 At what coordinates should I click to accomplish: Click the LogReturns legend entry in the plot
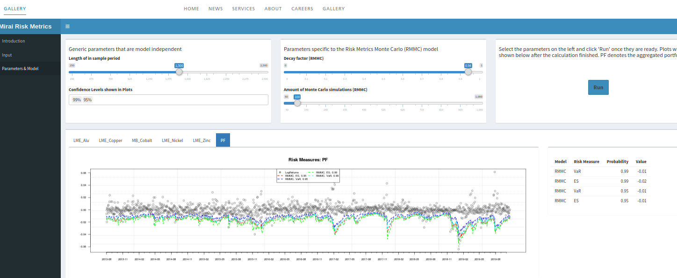[292, 172]
